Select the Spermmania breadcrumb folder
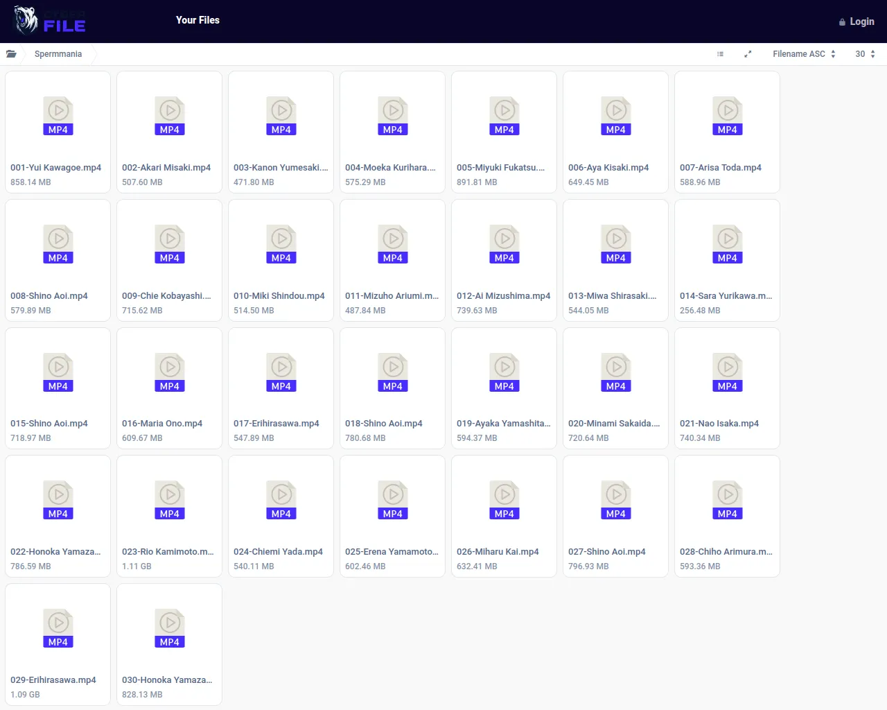Screen dimensions: 887x710 [x=58, y=54]
